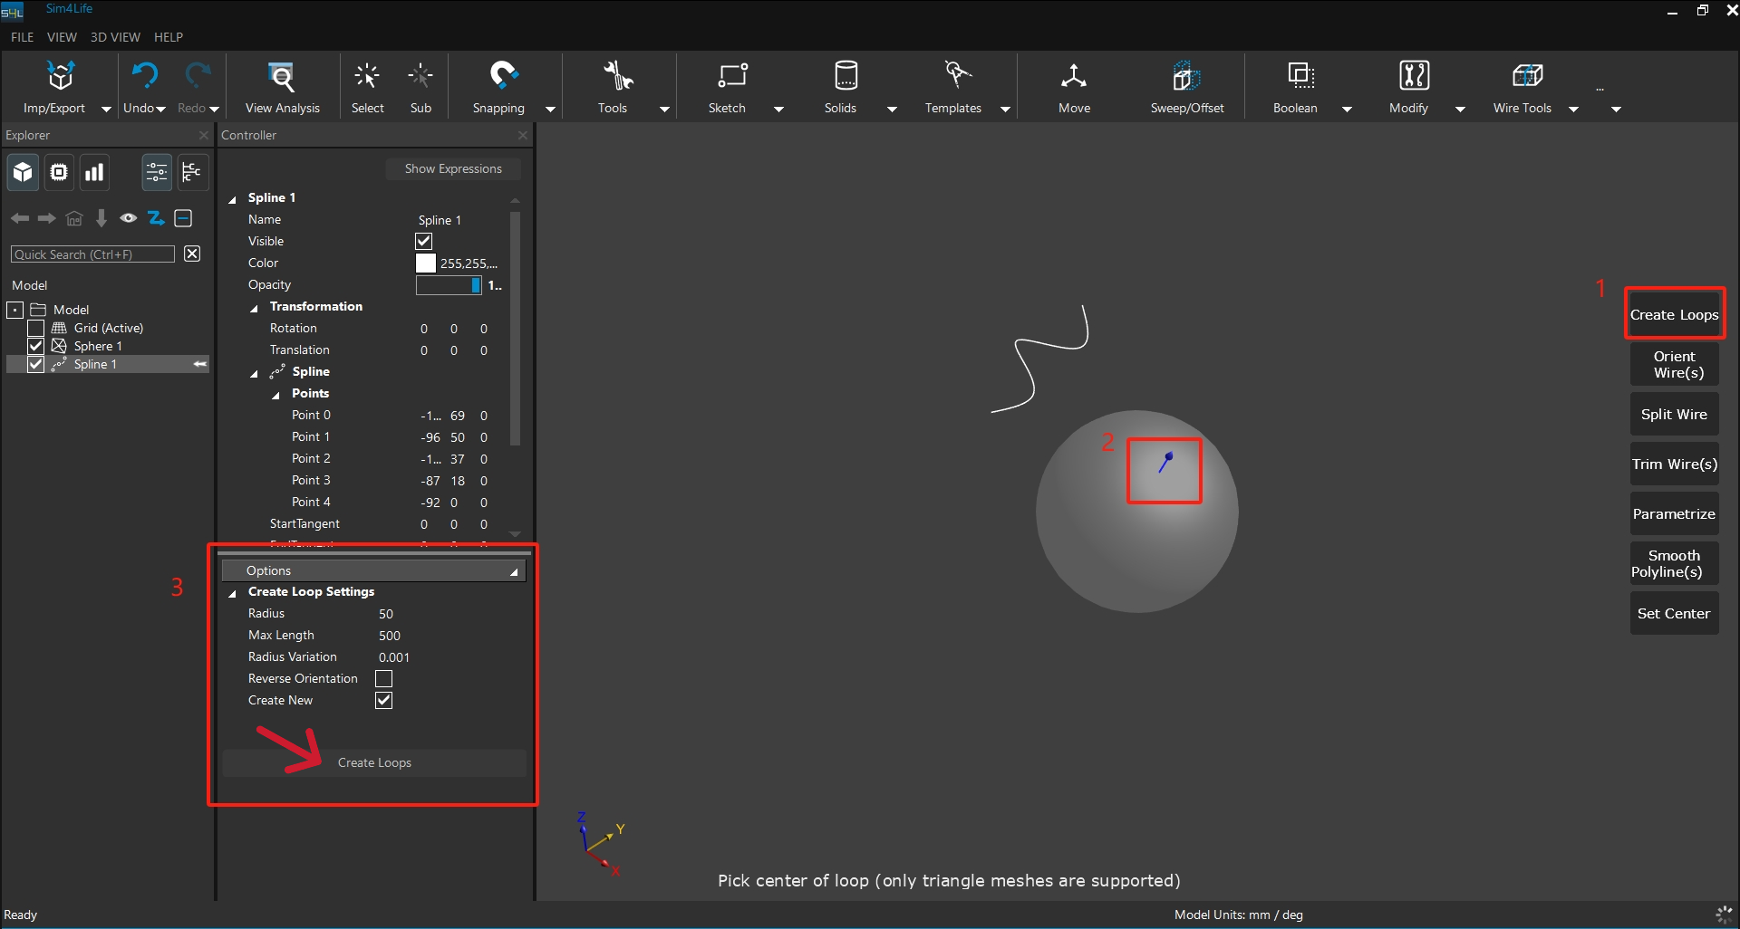Open the Boolean dropdown arrow
The width and height of the screenshot is (1740, 929).
pos(1347,110)
